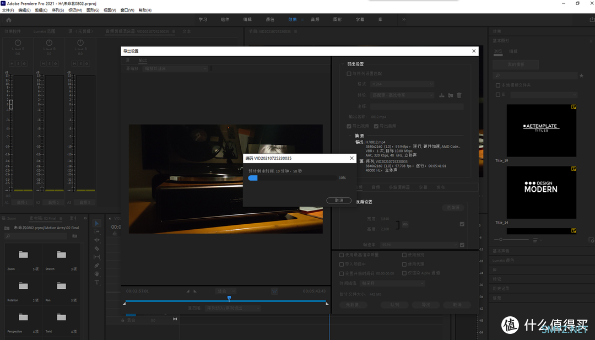The image size is (595, 340).
Task: Click the 元数据... button
Action: coord(353,305)
